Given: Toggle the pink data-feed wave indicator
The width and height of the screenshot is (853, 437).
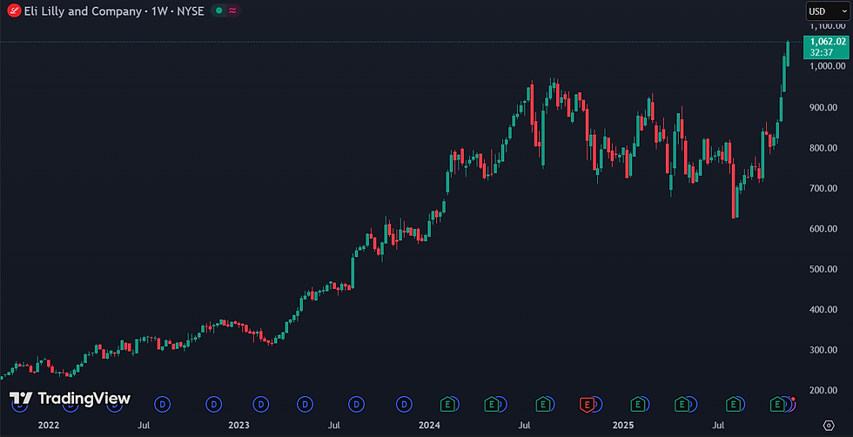Looking at the screenshot, I should click(232, 10).
